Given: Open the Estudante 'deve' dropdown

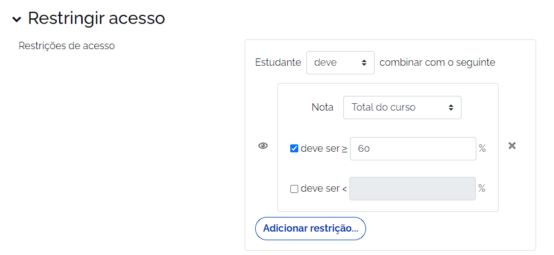Looking at the screenshot, I should [x=340, y=63].
